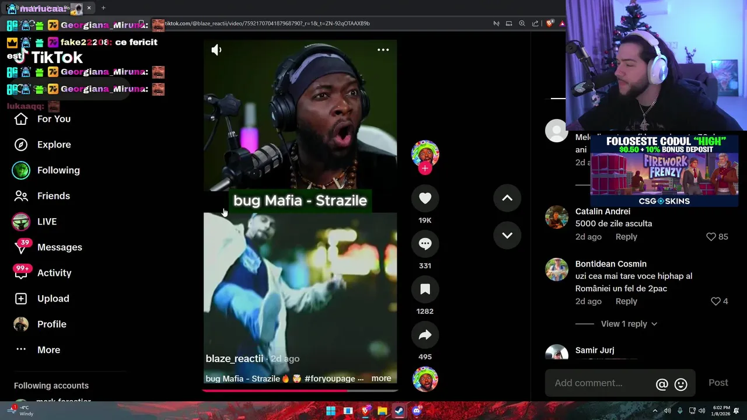Go to the previous video with the up chevron
This screenshot has height=420, width=747.
tap(507, 198)
